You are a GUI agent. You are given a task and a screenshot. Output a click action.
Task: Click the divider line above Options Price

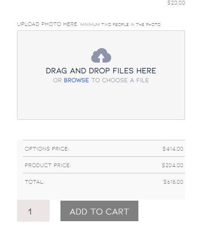coord(104,140)
